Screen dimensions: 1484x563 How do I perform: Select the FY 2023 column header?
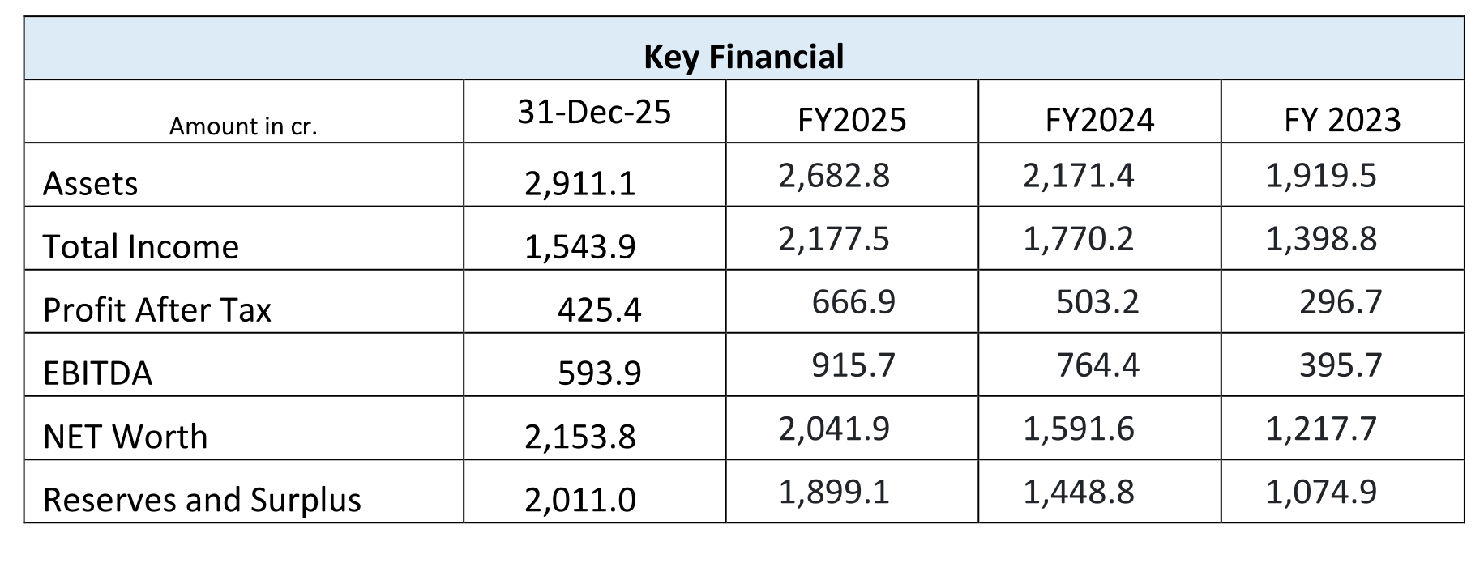1342,121
